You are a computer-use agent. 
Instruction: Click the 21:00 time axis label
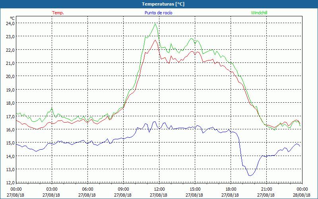[x=266, y=189]
